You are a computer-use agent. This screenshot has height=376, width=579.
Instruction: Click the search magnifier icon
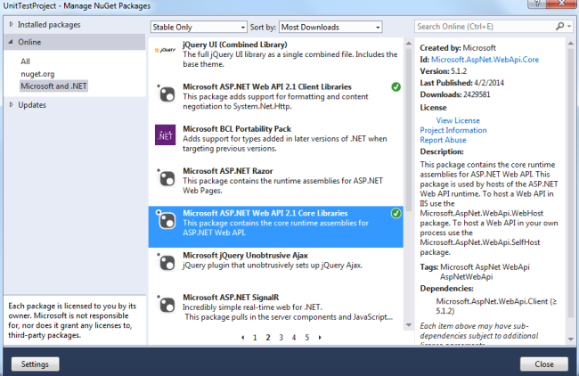click(x=559, y=26)
